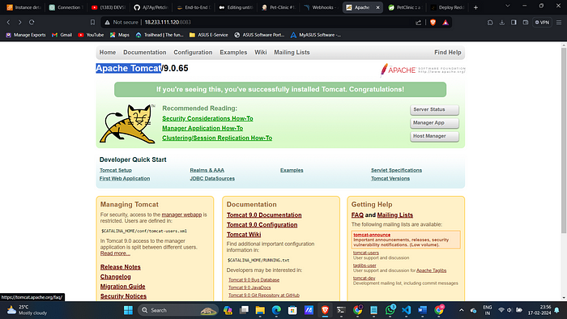Click Home in Tomcat navigation
This screenshot has height=319, width=567.
point(108,53)
